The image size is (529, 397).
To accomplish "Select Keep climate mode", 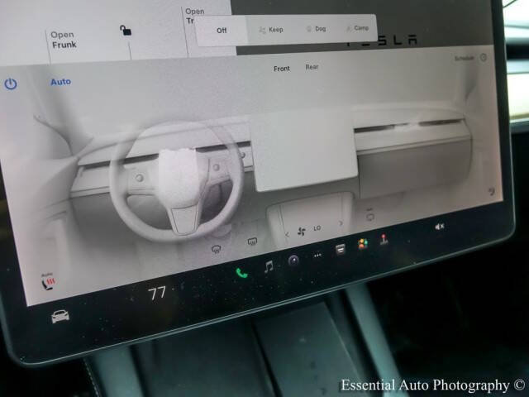I will [271, 30].
